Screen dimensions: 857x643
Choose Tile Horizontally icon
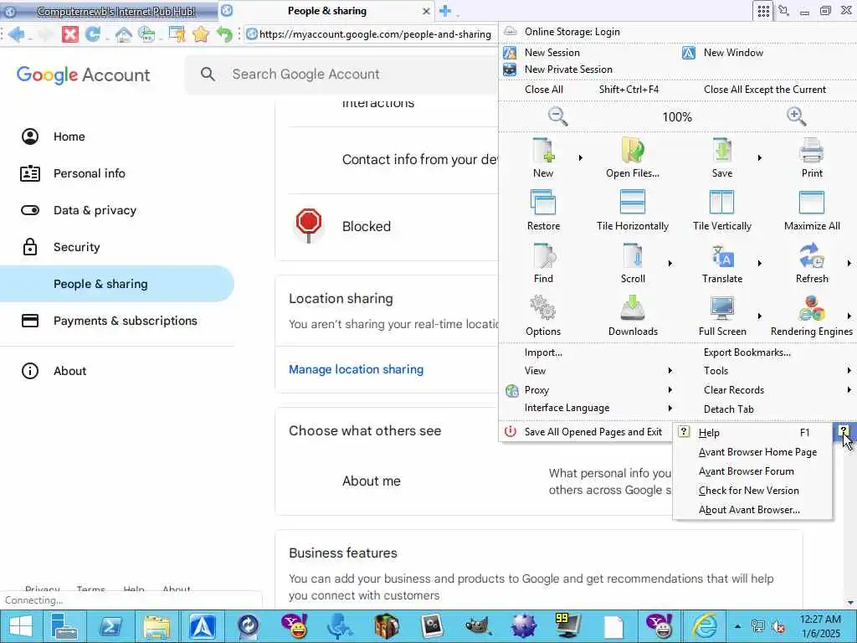point(633,203)
